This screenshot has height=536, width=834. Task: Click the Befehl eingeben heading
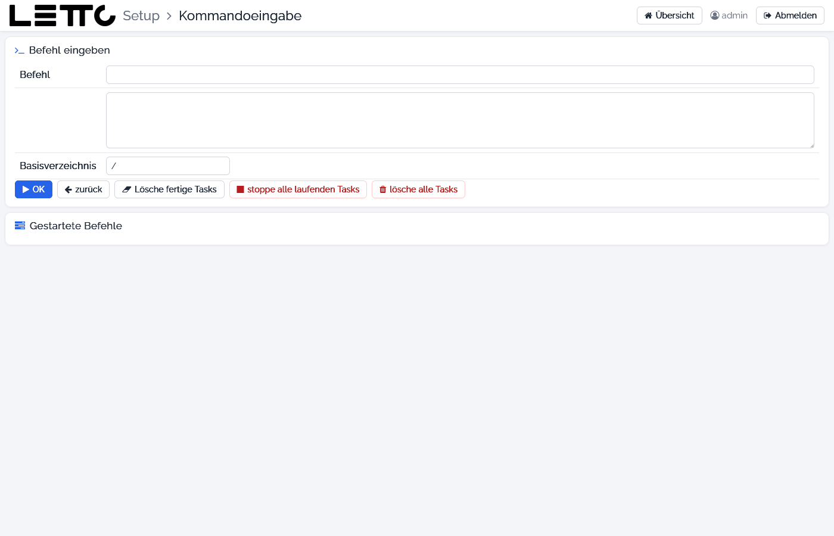70,51
